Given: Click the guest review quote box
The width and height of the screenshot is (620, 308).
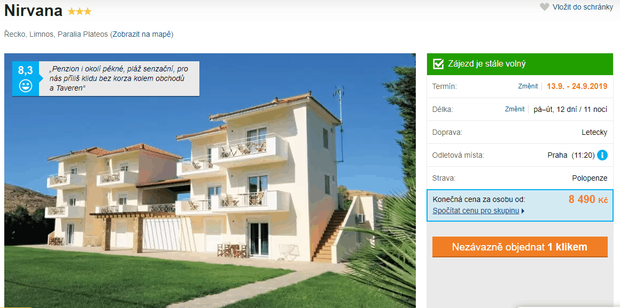Looking at the screenshot, I should pyautogui.click(x=119, y=78).
